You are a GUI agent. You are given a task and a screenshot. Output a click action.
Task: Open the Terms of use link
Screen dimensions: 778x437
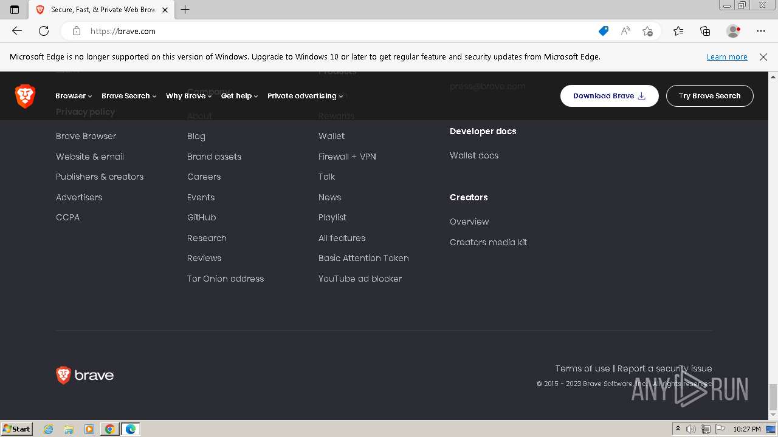[582, 368]
